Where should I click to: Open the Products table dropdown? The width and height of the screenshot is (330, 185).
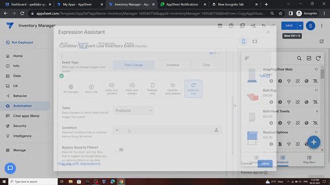133,110
